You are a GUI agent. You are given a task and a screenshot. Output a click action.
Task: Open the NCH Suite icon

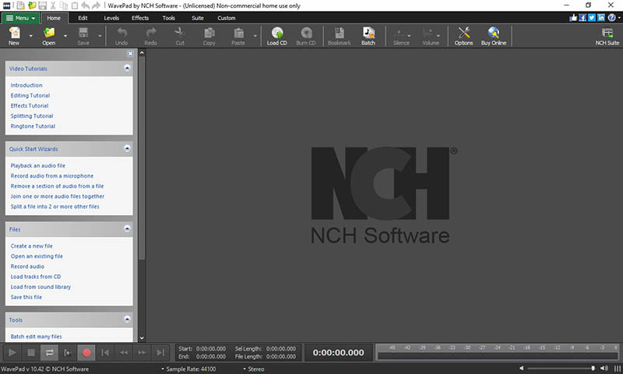[607, 35]
